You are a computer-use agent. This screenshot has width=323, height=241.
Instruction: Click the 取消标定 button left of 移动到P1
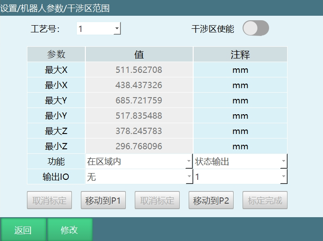coord(49,200)
